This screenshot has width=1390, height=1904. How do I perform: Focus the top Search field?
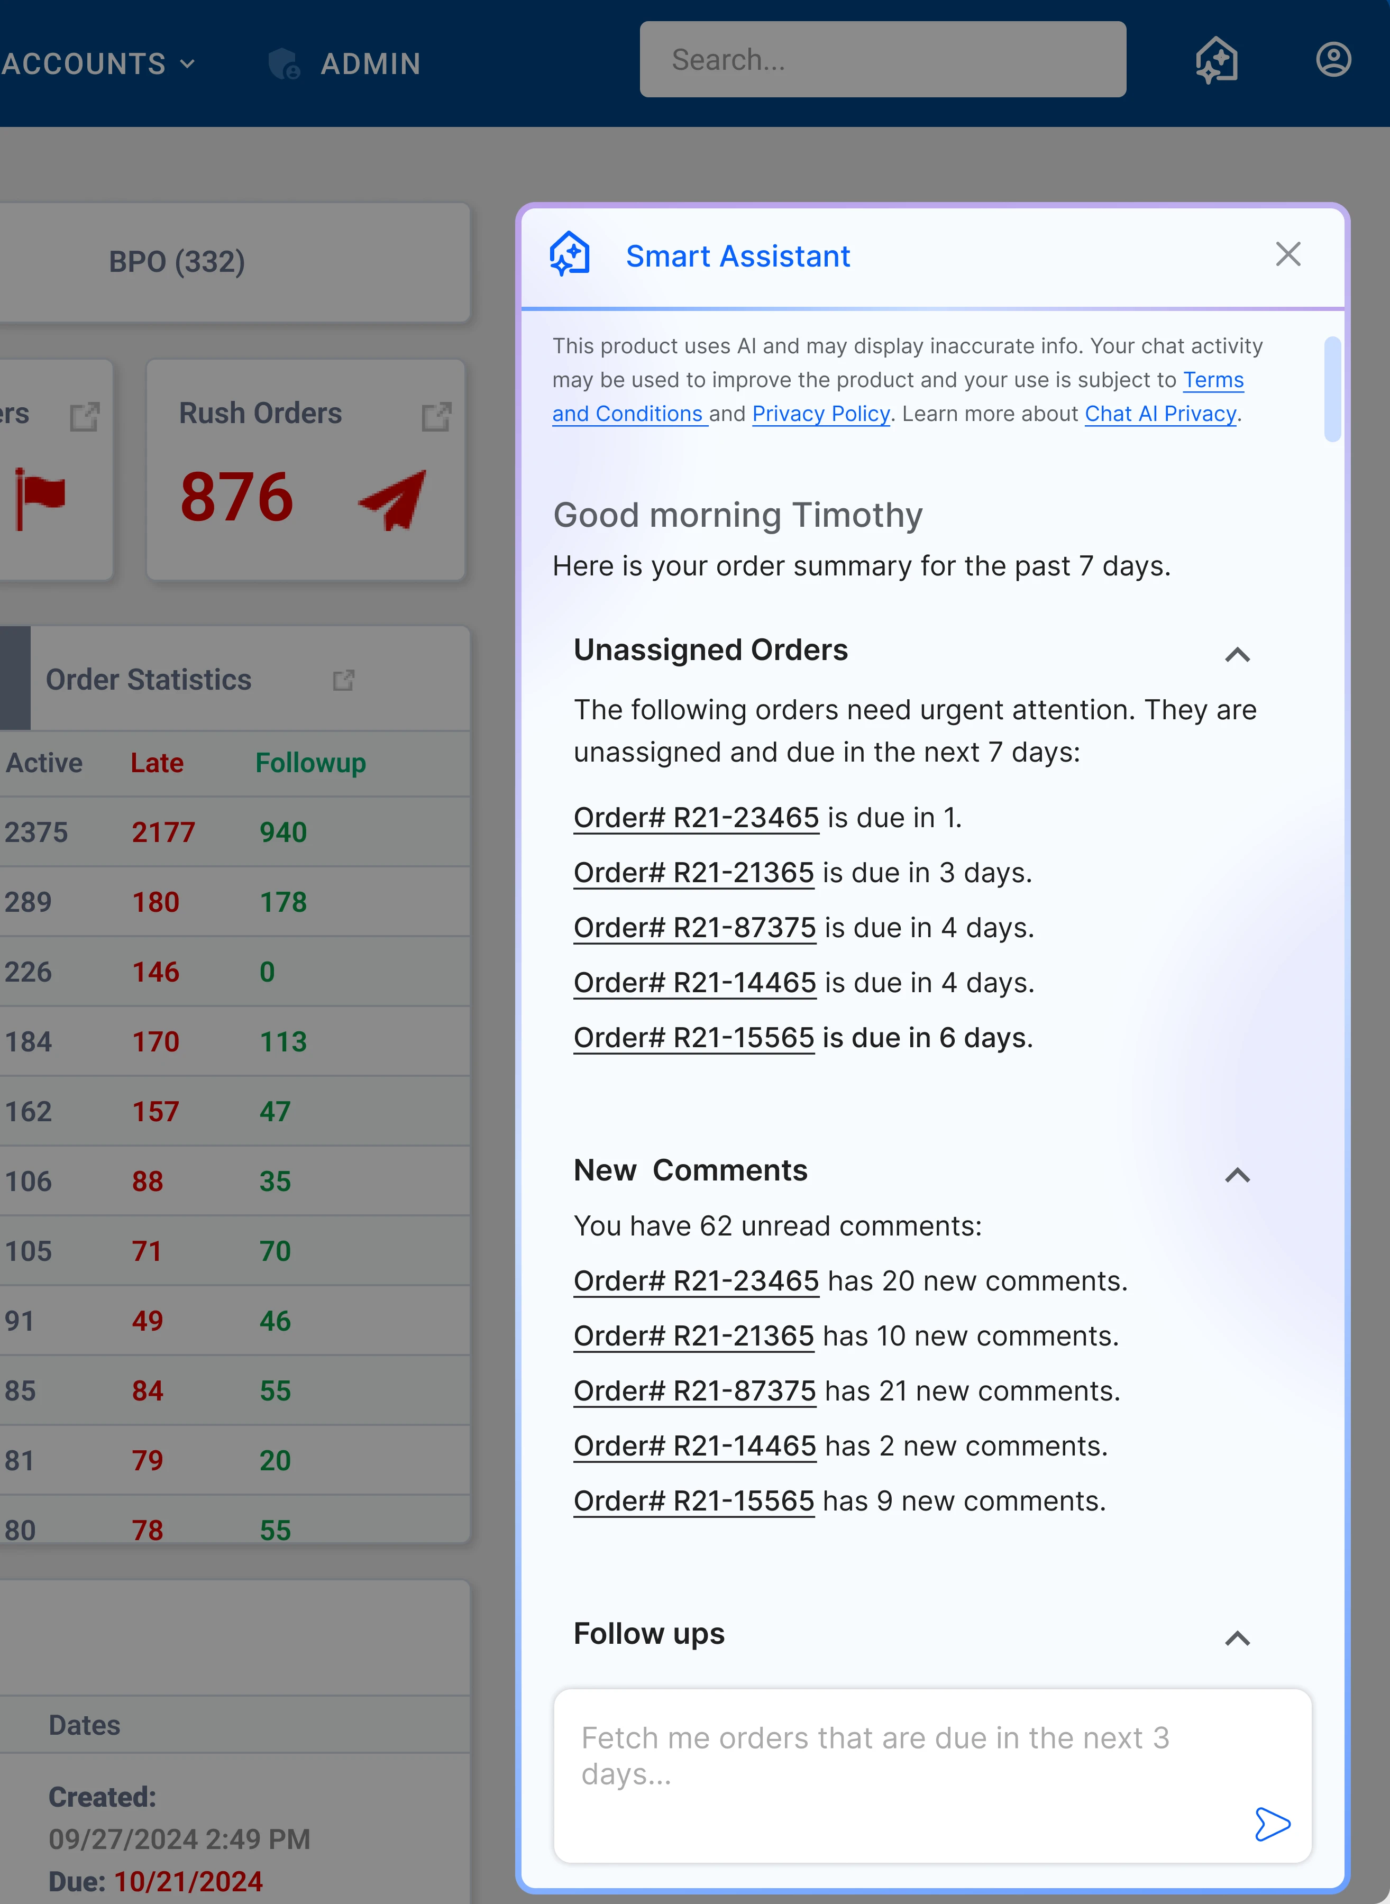[x=882, y=60]
